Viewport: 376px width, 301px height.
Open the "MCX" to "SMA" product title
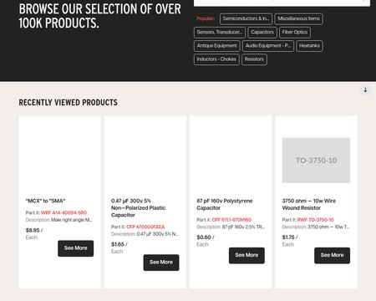click(45, 201)
